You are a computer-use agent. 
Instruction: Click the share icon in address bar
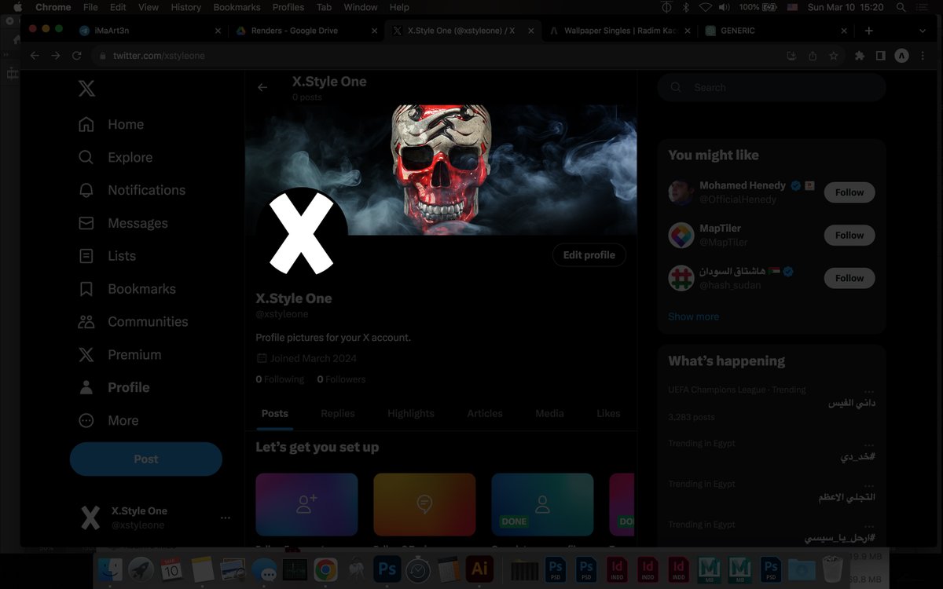[813, 56]
